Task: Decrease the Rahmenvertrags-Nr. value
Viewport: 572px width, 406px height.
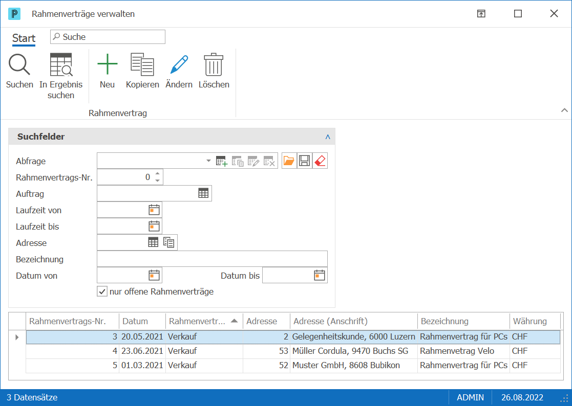Action: click(x=157, y=181)
